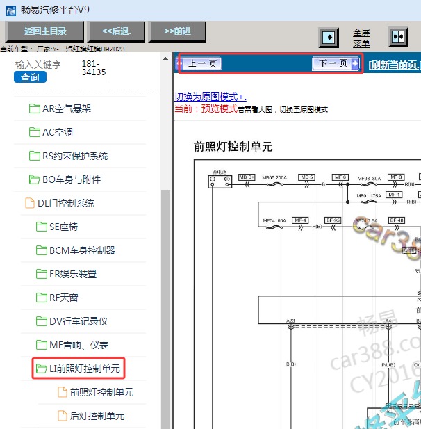
Task: Click the folder icon beside ER娱乐装置
Action: pos(42,274)
